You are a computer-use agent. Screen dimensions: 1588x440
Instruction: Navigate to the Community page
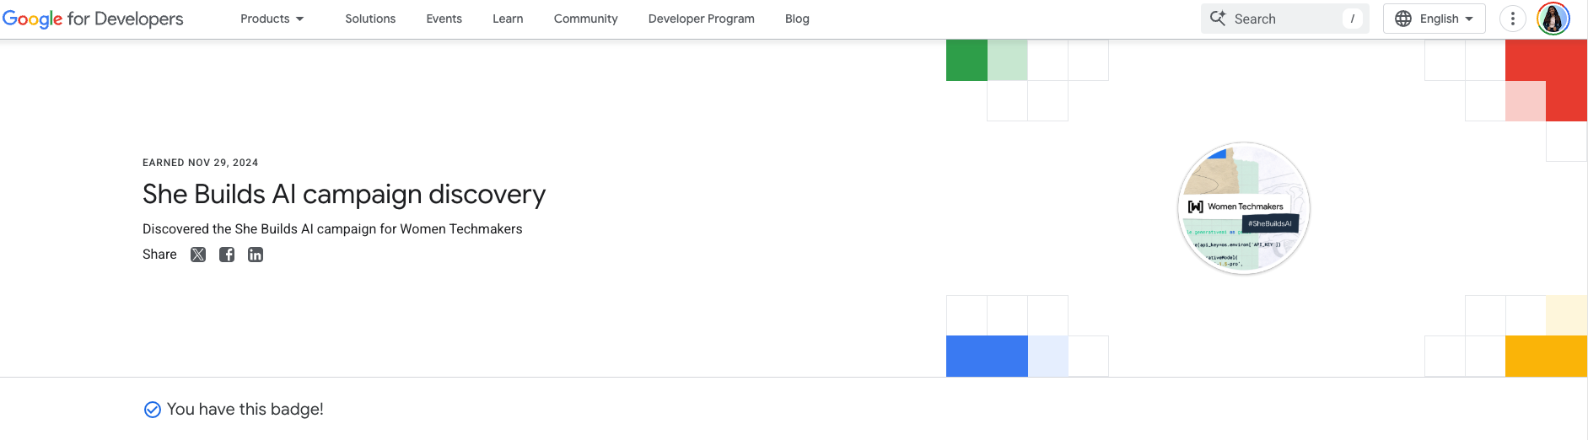[585, 19]
